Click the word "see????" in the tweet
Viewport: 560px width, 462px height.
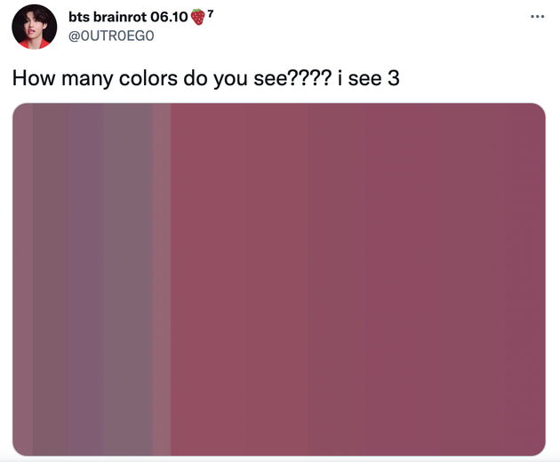(x=292, y=78)
